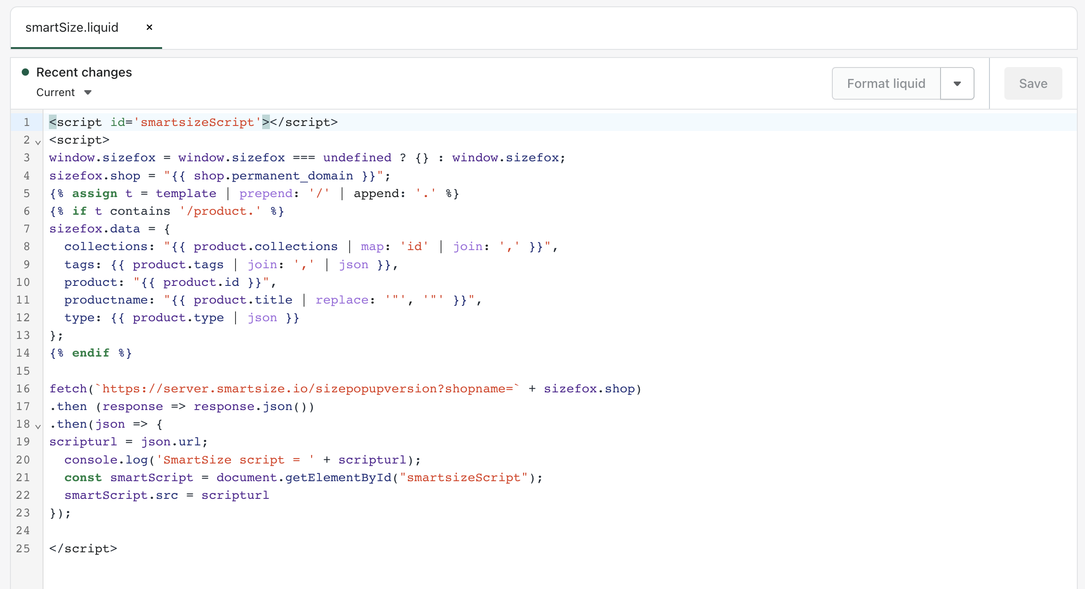1085x589 pixels.
Task: Click the opening <script> tag on line 2
Action: pyautogui.click(x=80, y=140)
